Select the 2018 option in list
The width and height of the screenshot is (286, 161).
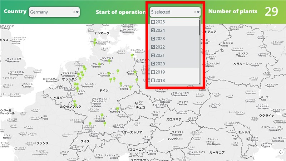[160, 80]
